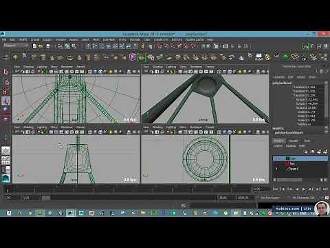The height and width of the screenshot is (248, 330).
Task: Open the No Anim Layer dropdown
Action: pyautogui.click(x=270, y=198)
